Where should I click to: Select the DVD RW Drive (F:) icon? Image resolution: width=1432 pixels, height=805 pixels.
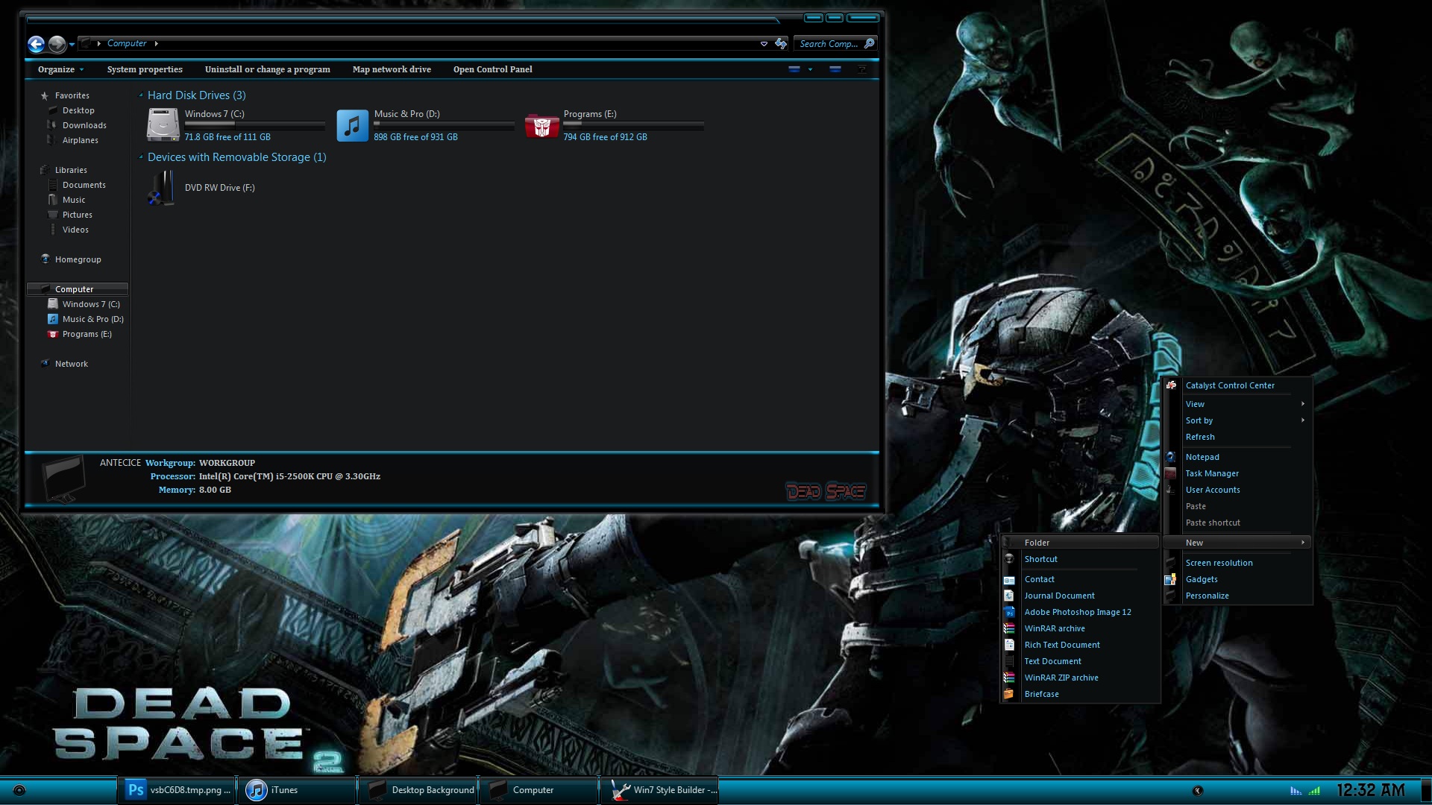pos(161,187)
